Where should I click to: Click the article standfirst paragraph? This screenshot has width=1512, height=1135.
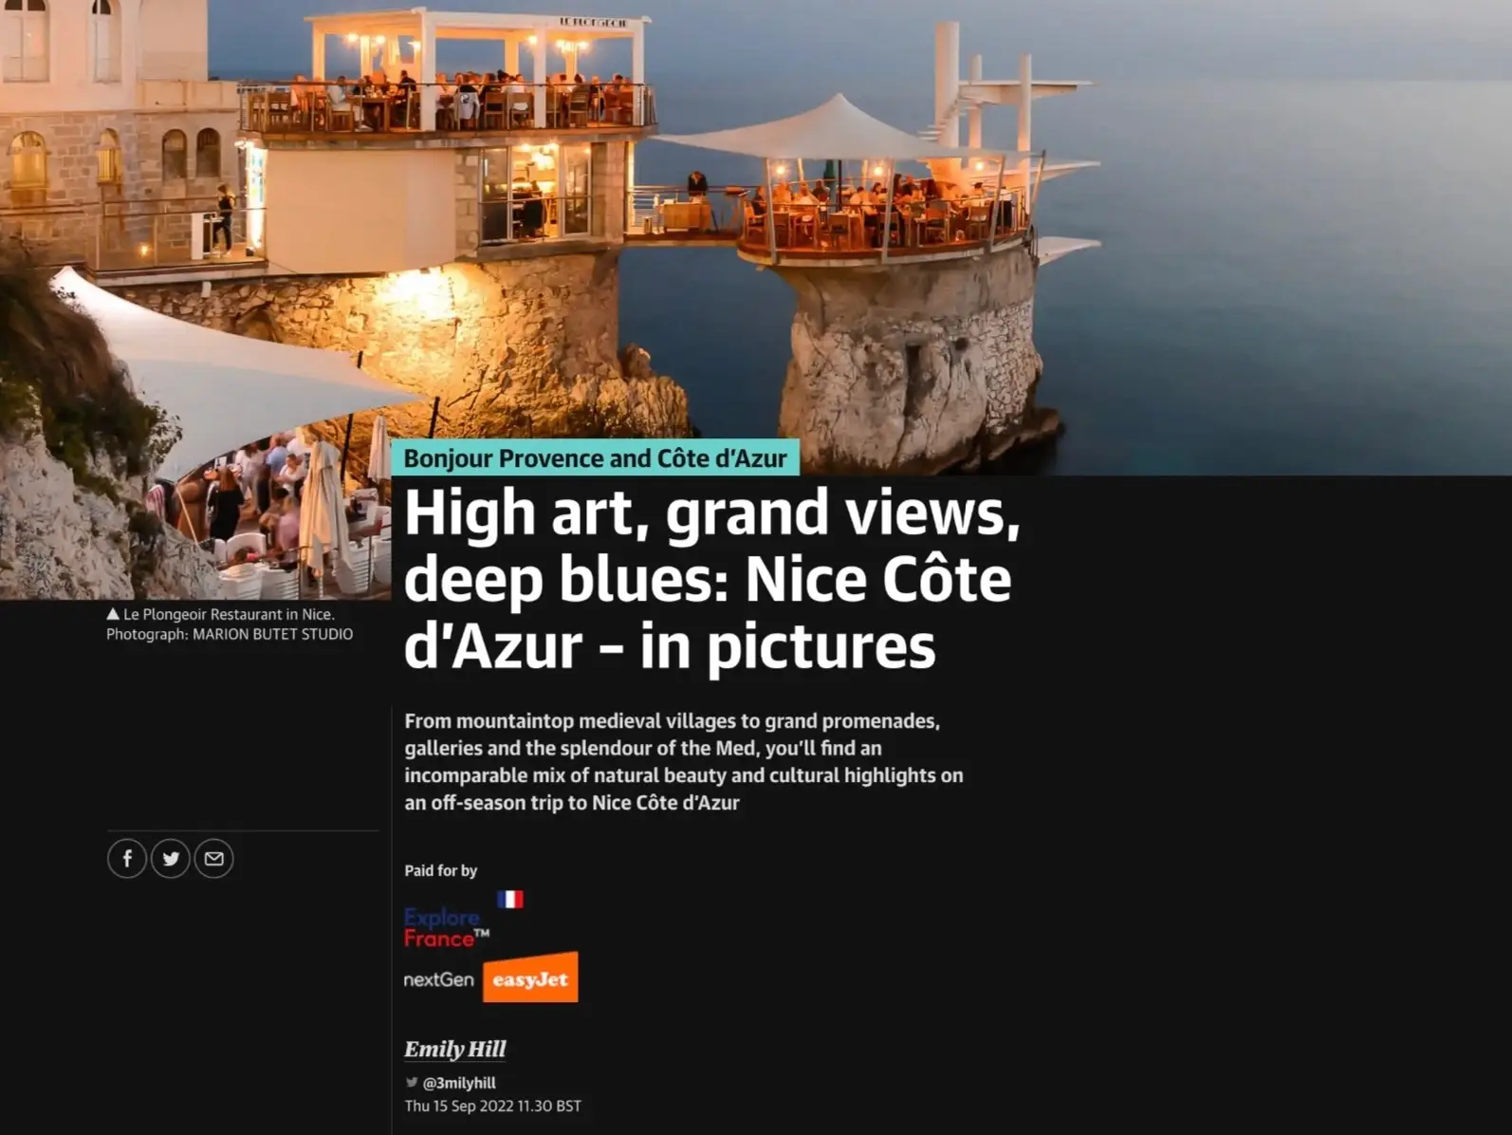coord(684,761)
